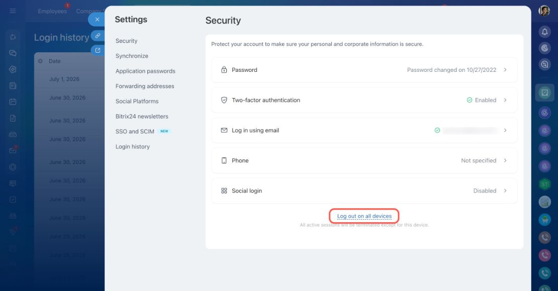Viewport: 558px width, 291px height.
Task: Click the Disabled social login status
Action: (x=485, y=190)
